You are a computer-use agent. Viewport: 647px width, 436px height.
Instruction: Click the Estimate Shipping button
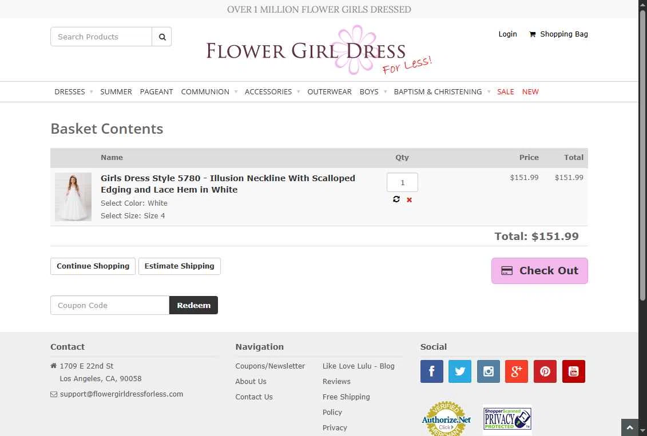coord(180,266)
